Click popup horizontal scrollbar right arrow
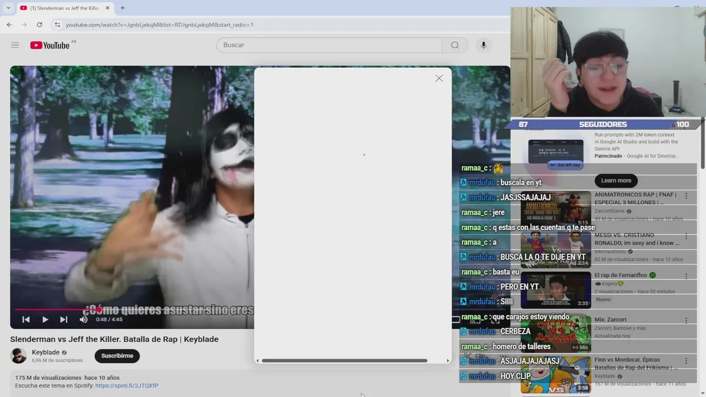This screenshot has height=397, width=706. (448, 361)
